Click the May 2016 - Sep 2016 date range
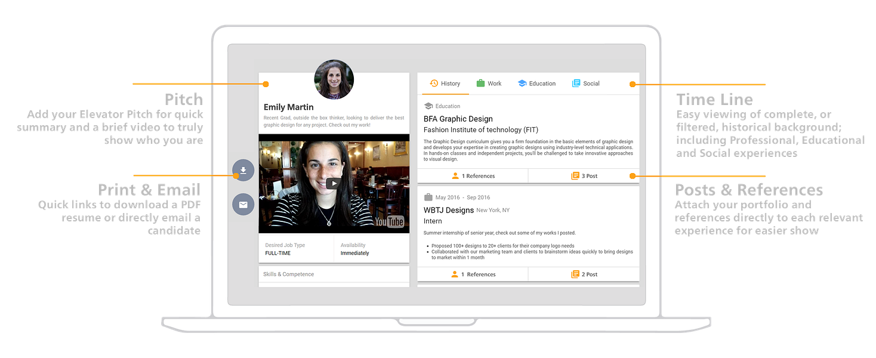The height and width of the screenshot is (358, 876). tap(462, 197)
